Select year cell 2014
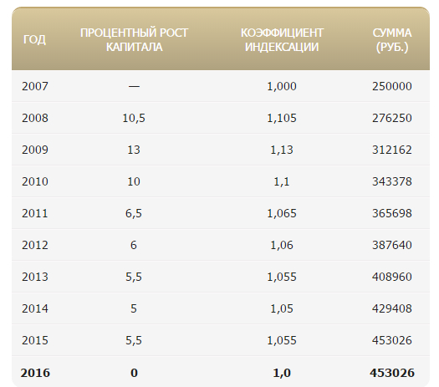 click(35, 308)
